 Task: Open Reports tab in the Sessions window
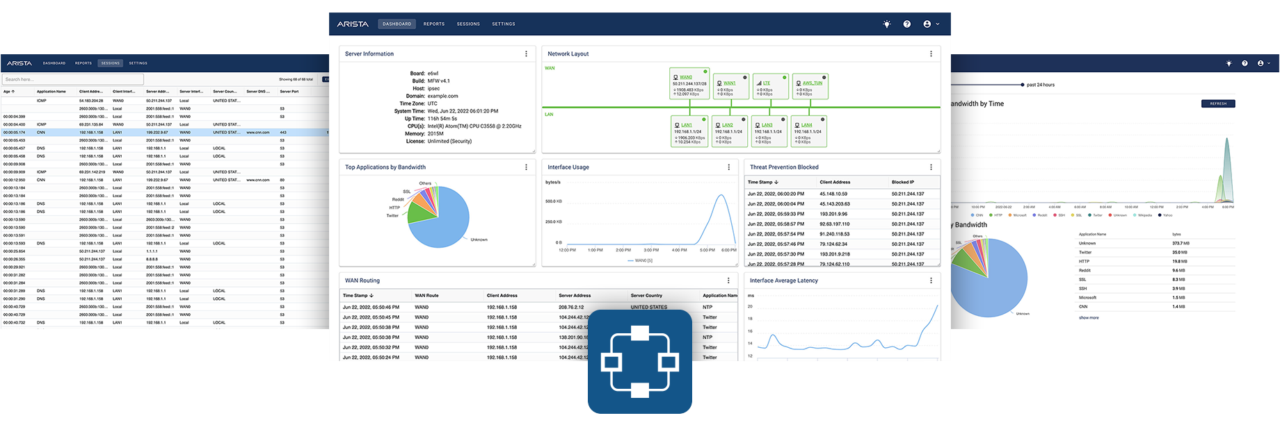(x=83, y=63)
